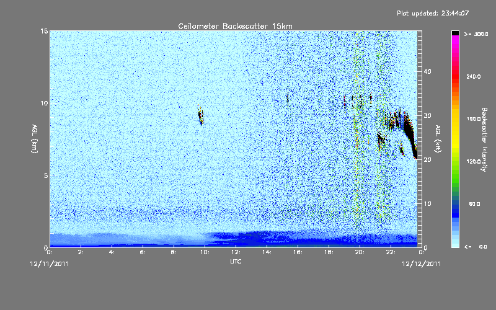The width and height of the screenshot is (496, 310).
Task: Click the '180.0' colorbar label
Action: 474,119
